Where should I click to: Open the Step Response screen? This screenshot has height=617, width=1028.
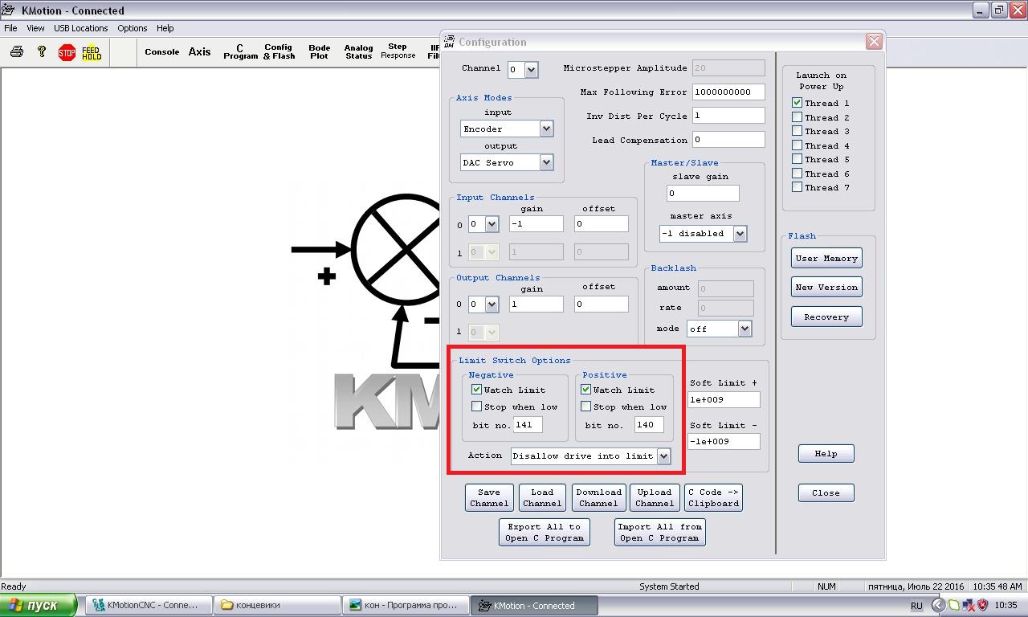pyautogui.click(x=398, y=51)
